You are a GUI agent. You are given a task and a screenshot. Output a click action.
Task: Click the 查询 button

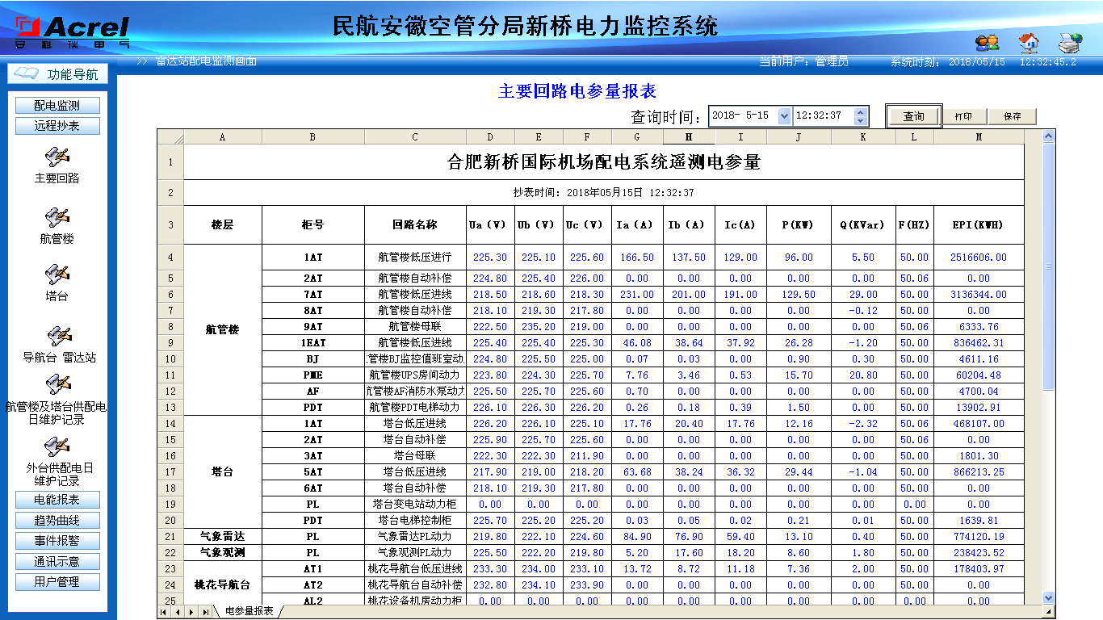coord(914,116)
